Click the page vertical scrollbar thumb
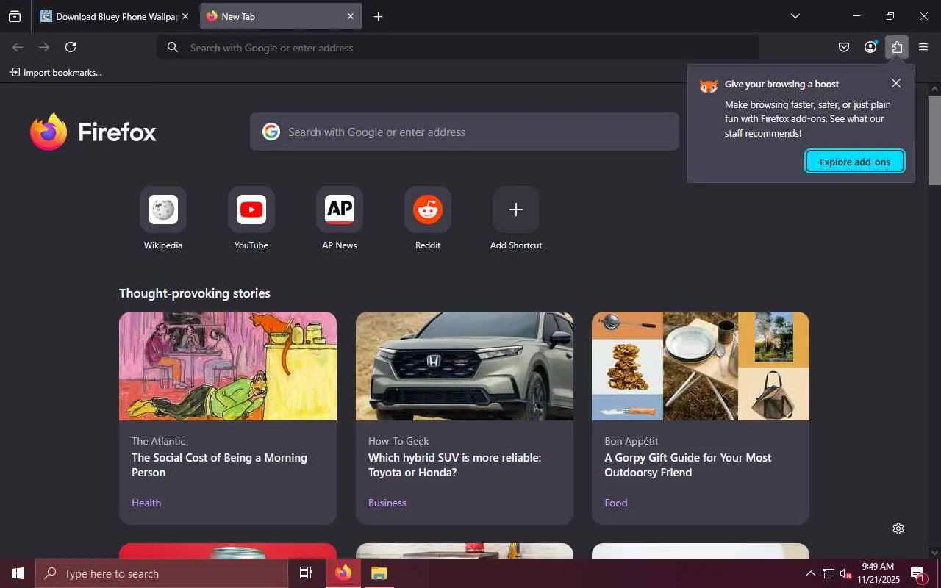941x588 pixels. pos(934,140)
